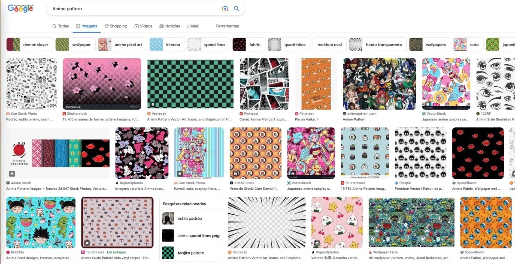
Task: Click the Dribbble source favicon
Action: pos(8,252)
